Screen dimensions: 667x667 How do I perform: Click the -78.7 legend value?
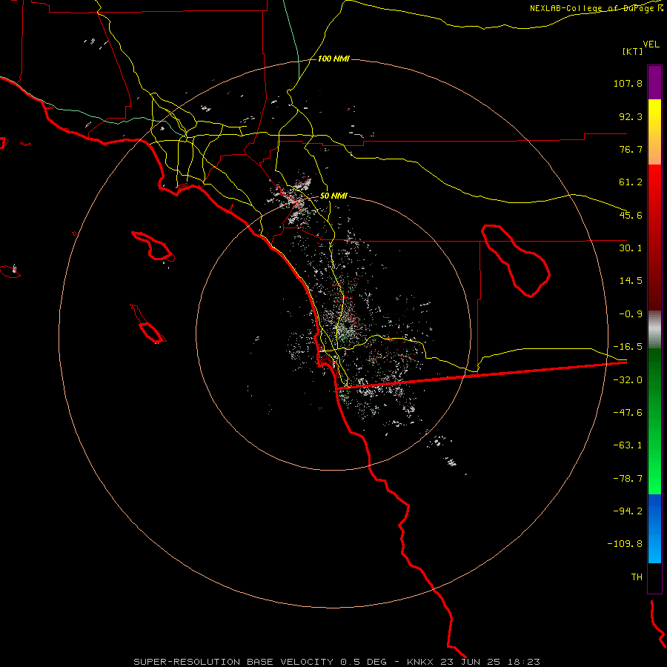point(628,479)
